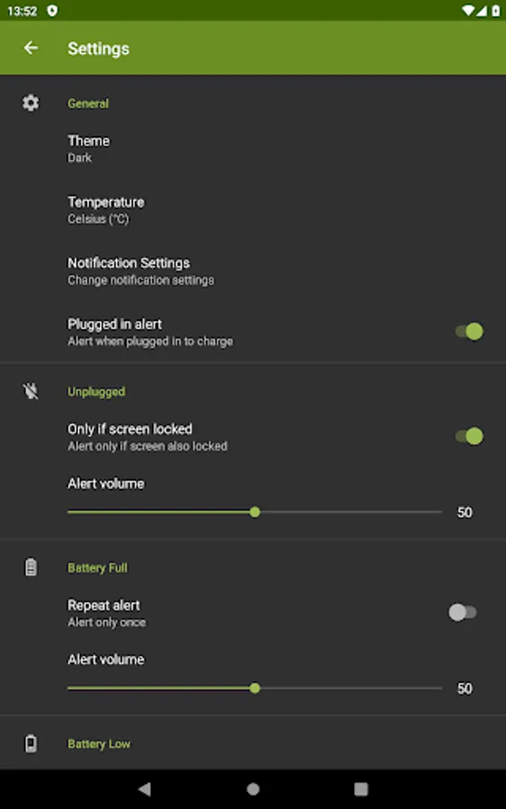Tap the Android back navigation triangle
This screenshot has height=809, width=506.
click(145, 788)
